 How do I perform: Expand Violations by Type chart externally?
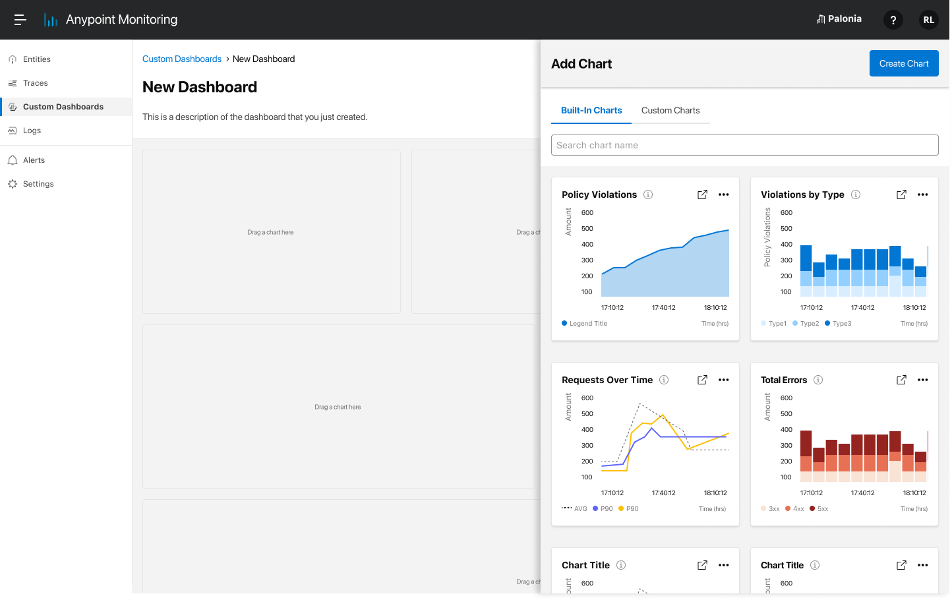tap(901, 195)
